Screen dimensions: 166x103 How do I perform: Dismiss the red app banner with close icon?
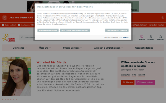click(x=163, y=18)
